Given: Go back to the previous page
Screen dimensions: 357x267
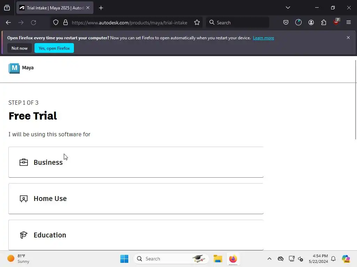Looking at the screenshot, I should 8,23.
